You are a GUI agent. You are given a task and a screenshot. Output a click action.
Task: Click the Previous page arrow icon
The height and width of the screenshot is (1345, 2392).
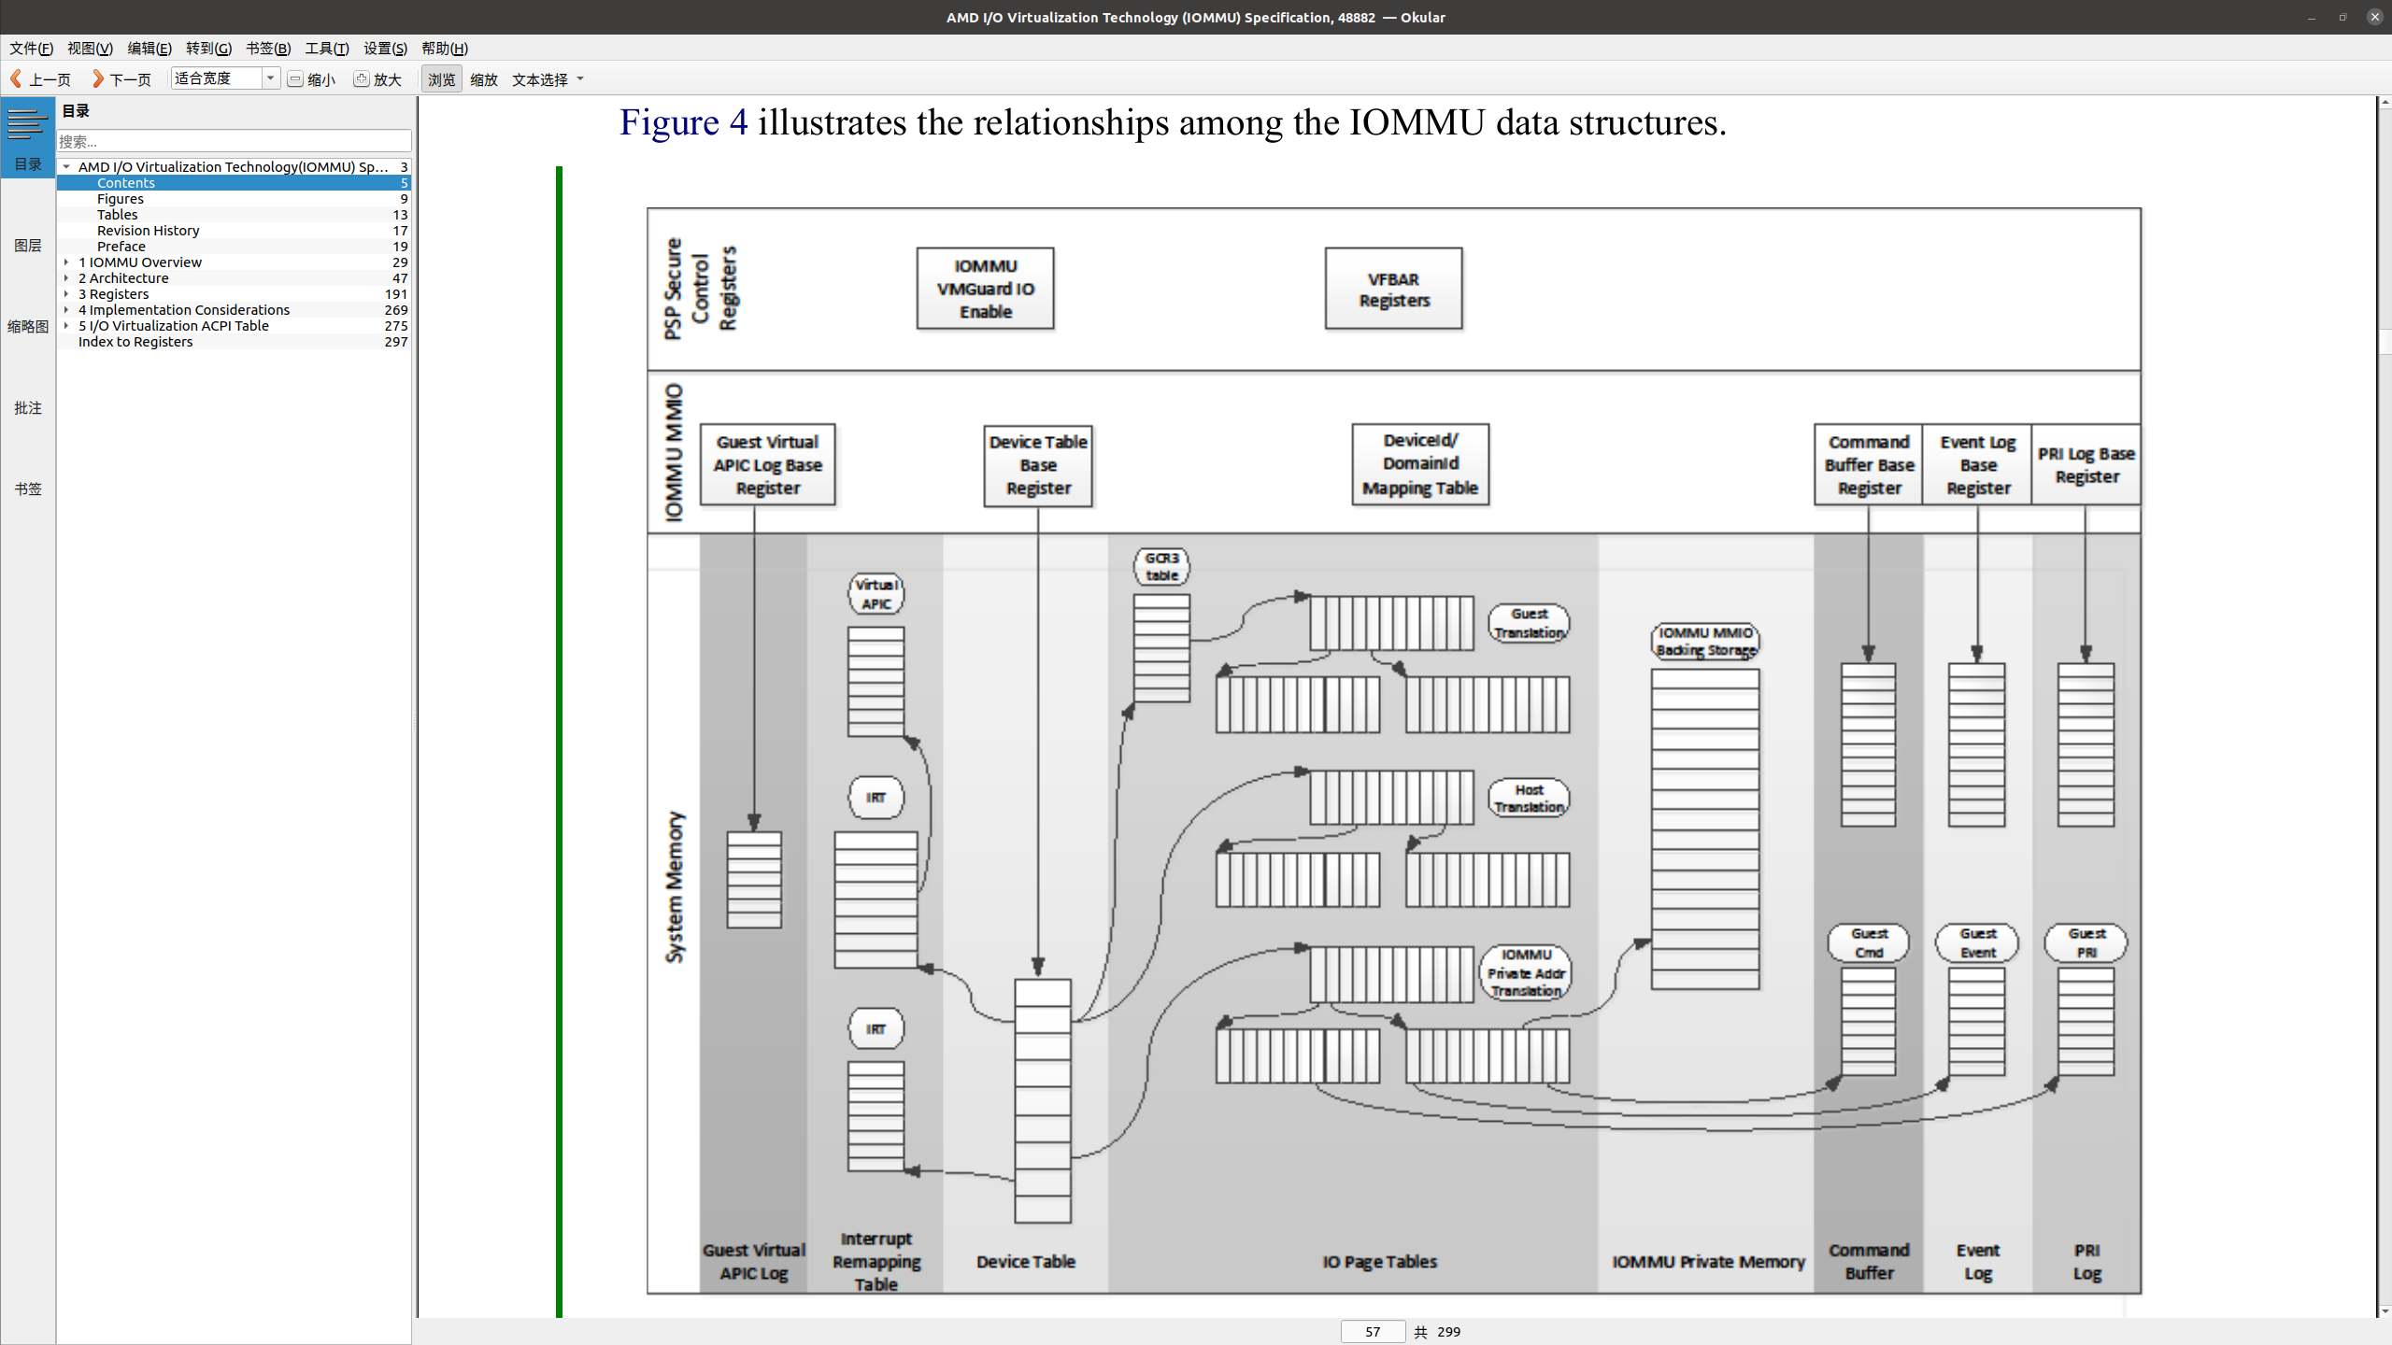[16, 79]
